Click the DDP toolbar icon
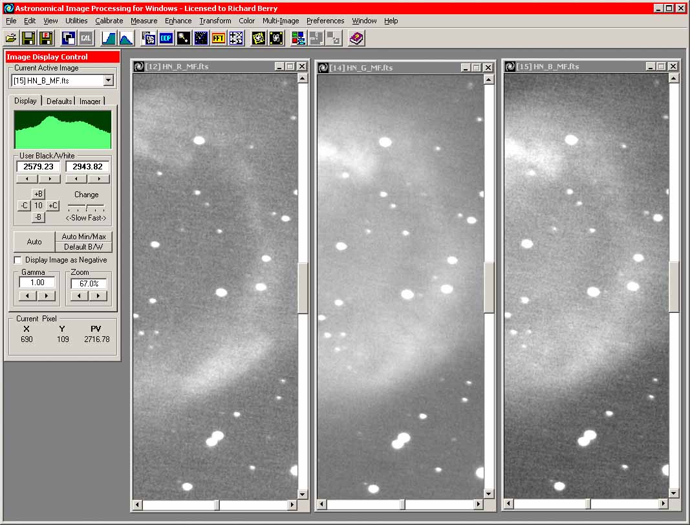Screen dimensions: 690x525 (166, 38)
